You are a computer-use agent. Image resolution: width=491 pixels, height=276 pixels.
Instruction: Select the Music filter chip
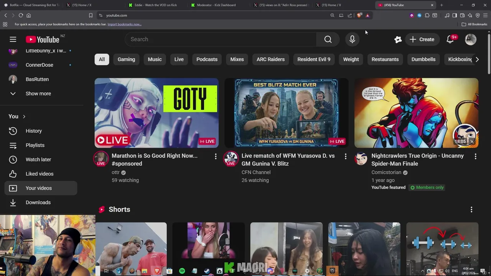(155, 59)
